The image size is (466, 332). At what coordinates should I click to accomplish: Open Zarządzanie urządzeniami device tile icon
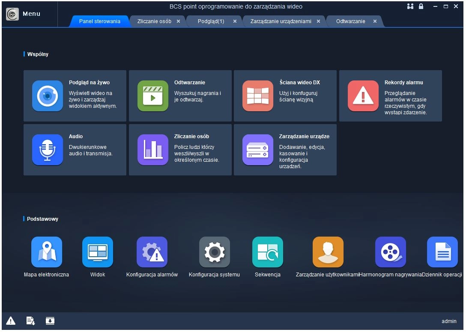point(257,150)
